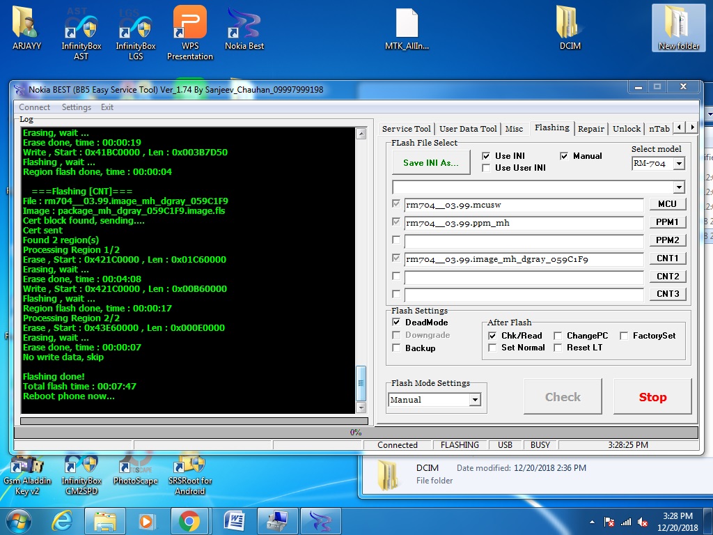The width and height of the screenshot is (713, 535).
Task: Switch to Nokia BEST taskbar button
Action: 320,521
